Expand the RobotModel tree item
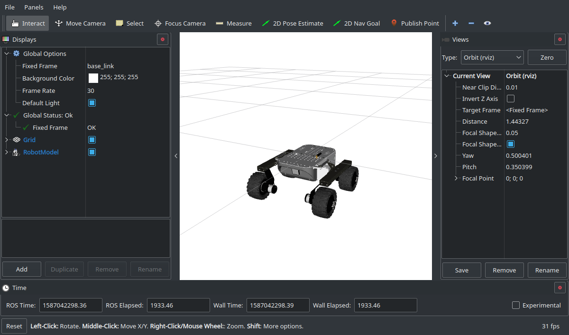The image size is (569, 335). 7,152
